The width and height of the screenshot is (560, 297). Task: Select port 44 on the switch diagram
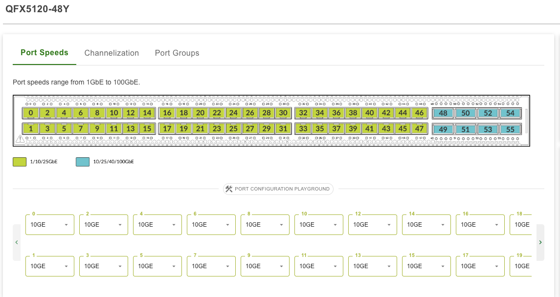click(x=403, y=113)
